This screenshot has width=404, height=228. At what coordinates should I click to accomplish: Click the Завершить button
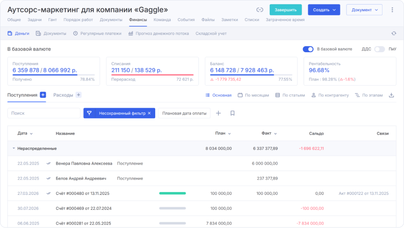coord(286,10)
